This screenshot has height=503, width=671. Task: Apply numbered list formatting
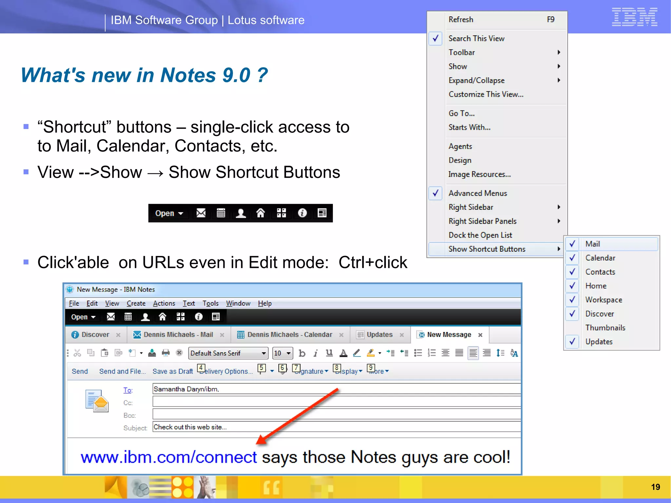pos(431,353)
